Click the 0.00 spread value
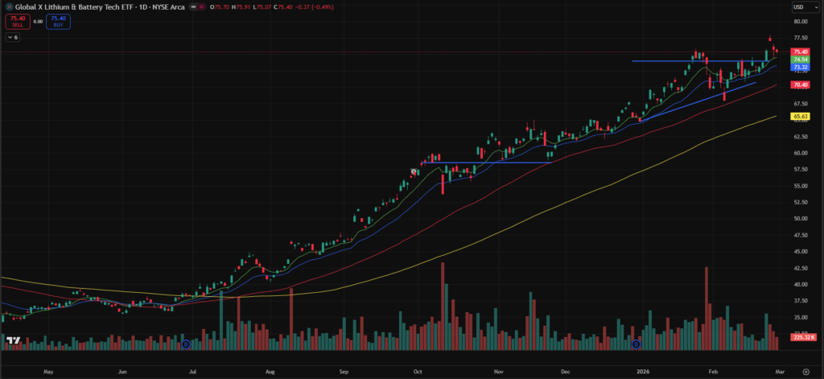 point(38,21)
